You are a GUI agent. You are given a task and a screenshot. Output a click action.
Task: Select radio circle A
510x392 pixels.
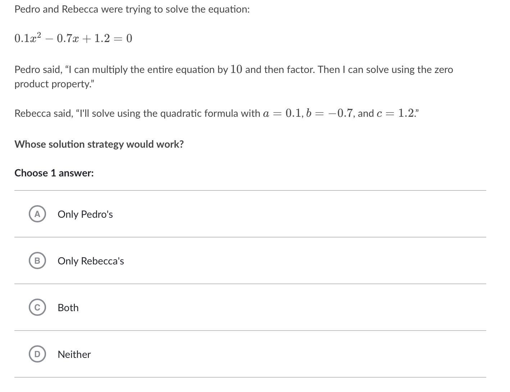(x=37, y=214)
